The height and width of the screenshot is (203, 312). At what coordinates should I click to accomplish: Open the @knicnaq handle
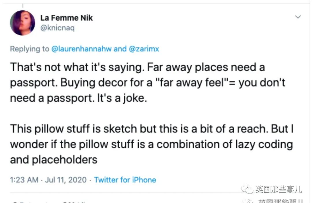57,29
